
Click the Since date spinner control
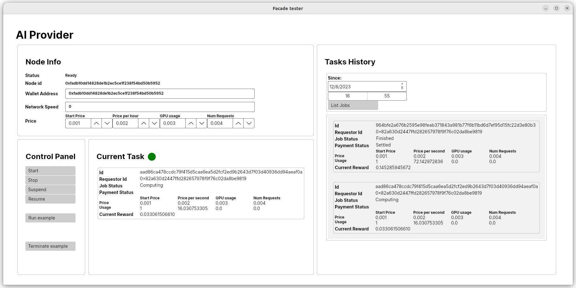click(402, 86)
